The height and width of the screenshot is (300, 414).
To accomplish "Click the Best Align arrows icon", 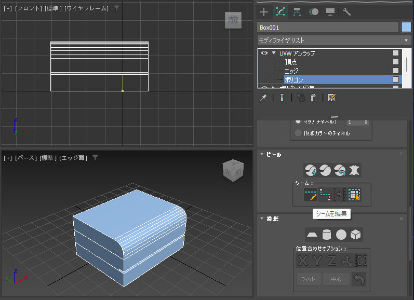I will click(x=346, y=261).
